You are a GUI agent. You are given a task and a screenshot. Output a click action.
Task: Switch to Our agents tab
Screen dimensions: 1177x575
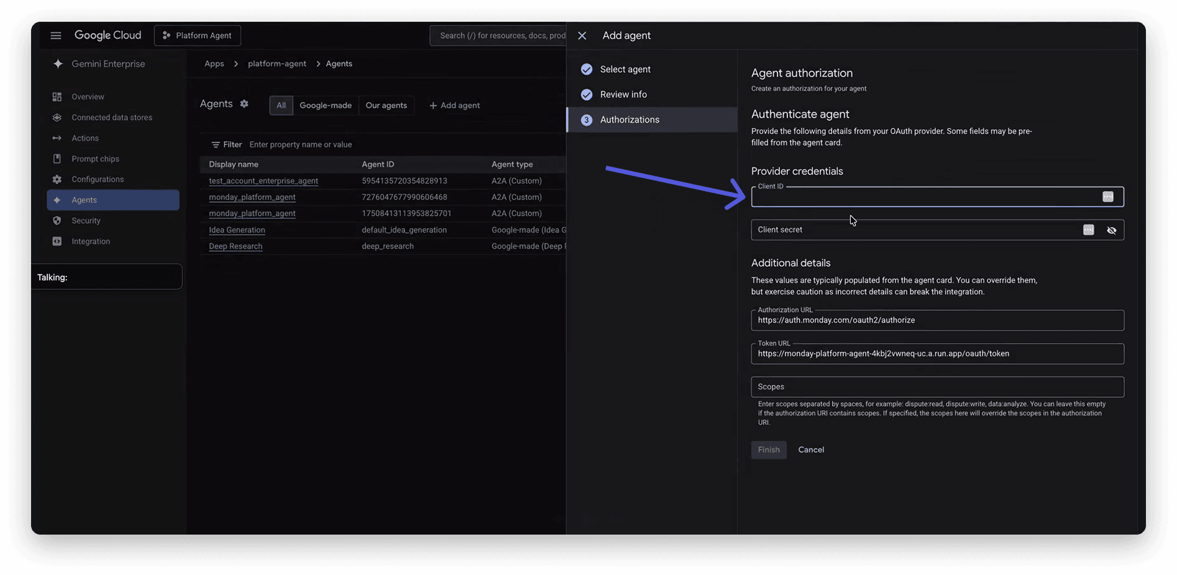tap(387, 105)
